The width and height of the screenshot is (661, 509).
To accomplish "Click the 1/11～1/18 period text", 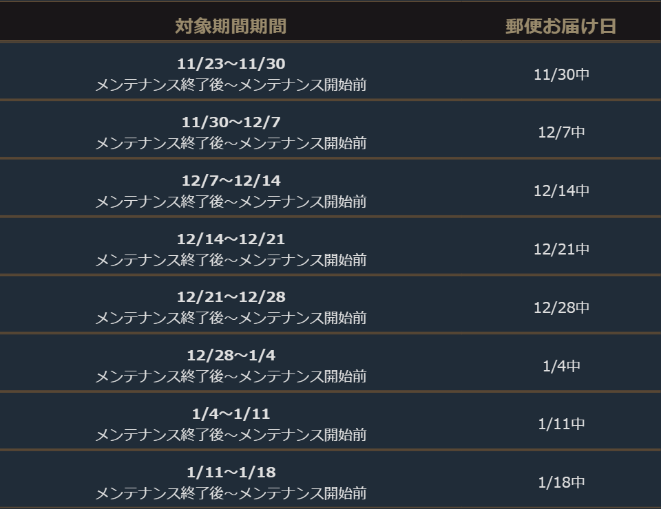I will [x=231, y=473].
